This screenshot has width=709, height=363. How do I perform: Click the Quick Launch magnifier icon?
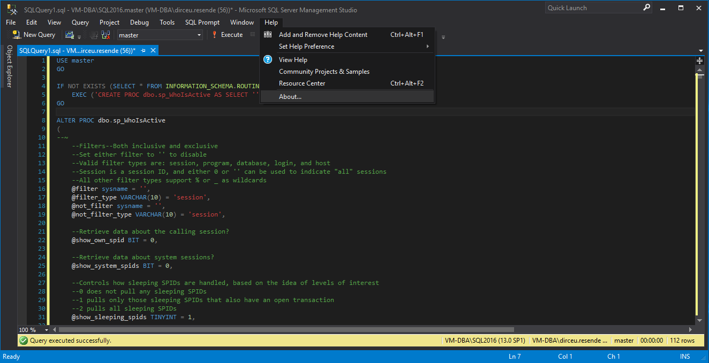click(x=646, y=7)
